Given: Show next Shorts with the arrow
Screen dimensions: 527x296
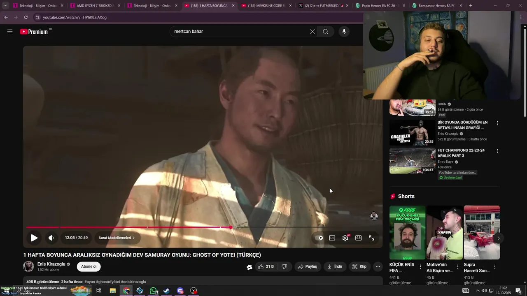Looking at the screenshot, I should 498,238.
